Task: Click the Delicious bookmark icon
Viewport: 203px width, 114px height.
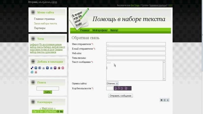Action: pyautogui.click(x=32, y=68)
